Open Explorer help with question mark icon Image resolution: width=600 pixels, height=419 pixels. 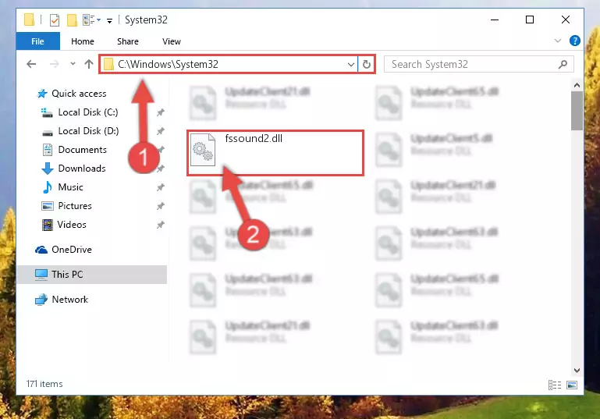(575, 41)
